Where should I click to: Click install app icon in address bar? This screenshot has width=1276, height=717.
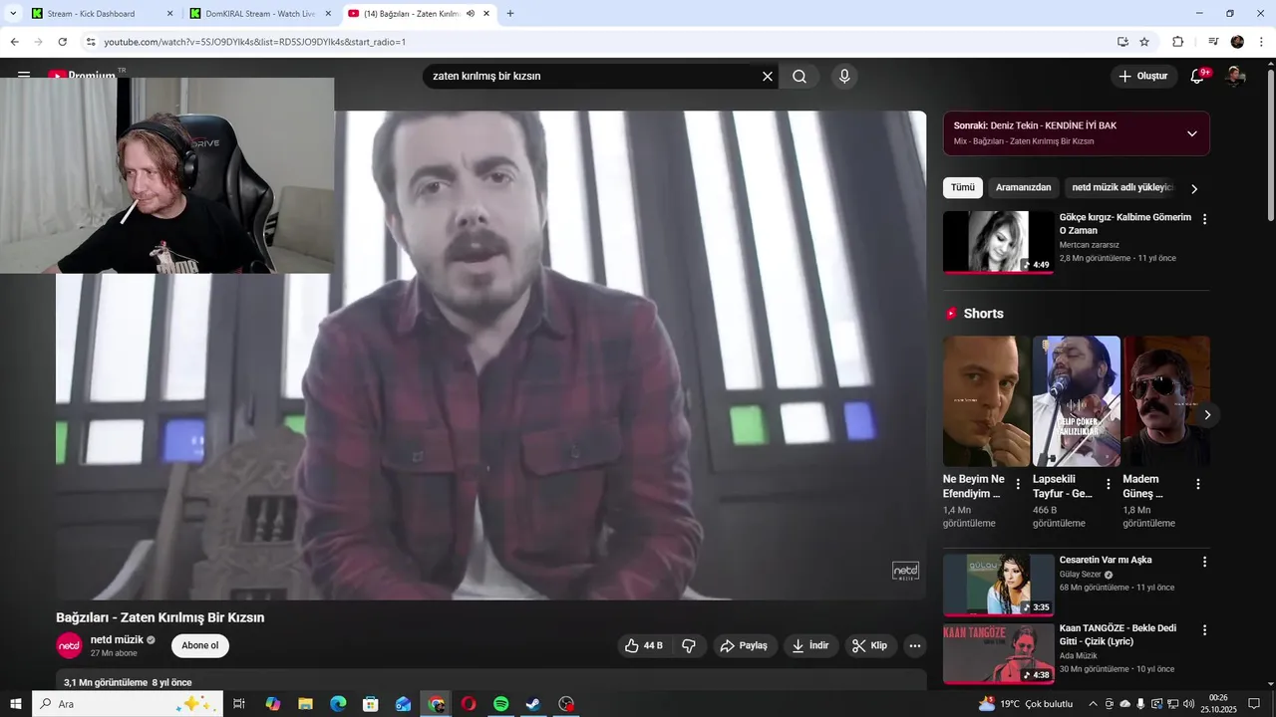(x=1122, y=42)
